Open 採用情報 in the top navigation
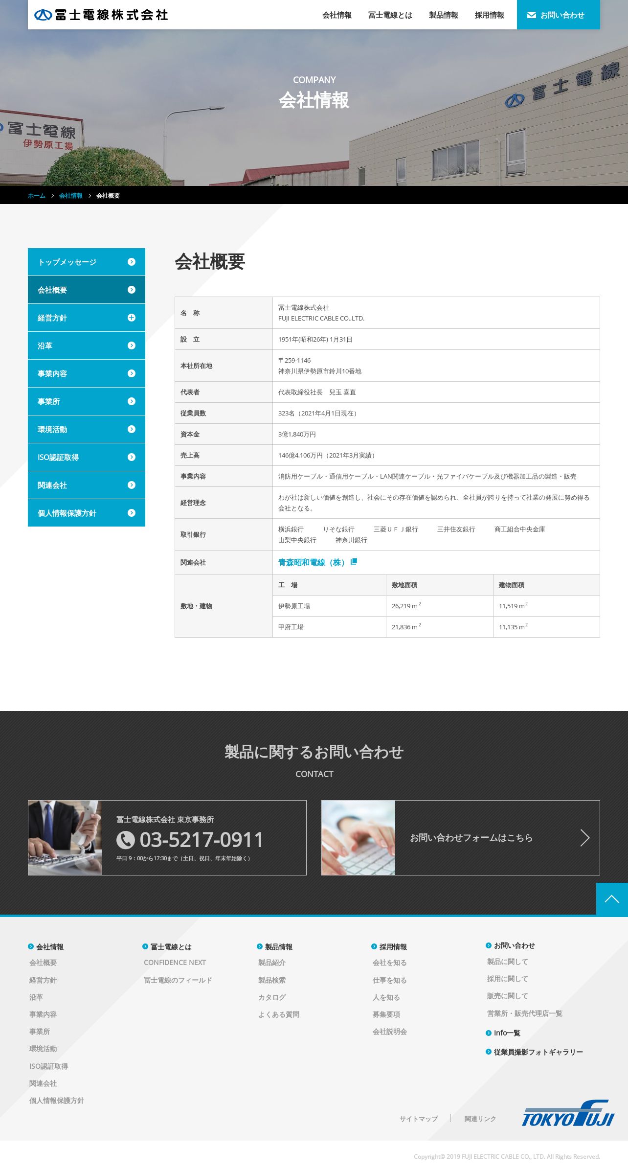 (x=490, y=15)
